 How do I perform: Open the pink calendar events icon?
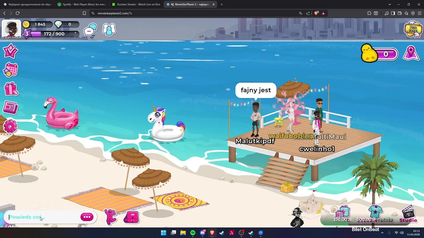[x=10, y=70]
